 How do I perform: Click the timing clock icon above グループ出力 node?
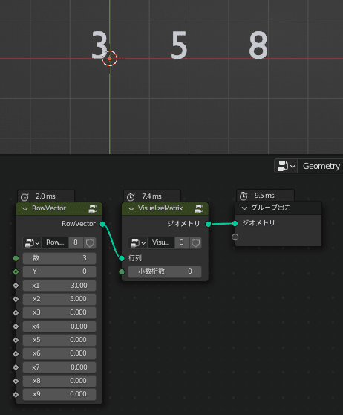click(x=244, y=196)
